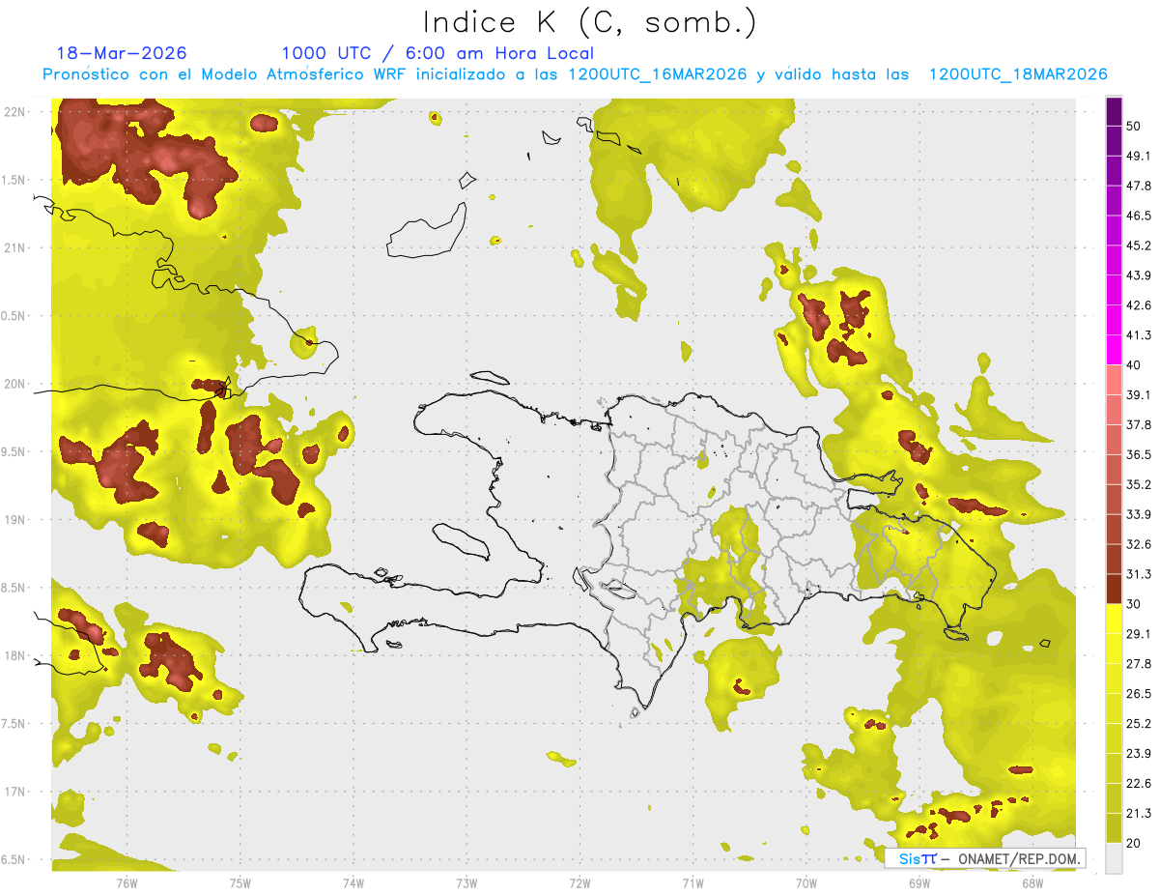Viewport: 1159px width, 896px height.
Task: Click the chart title 'Indice K (C, somb.)'
Action: [x=590, y=22]
